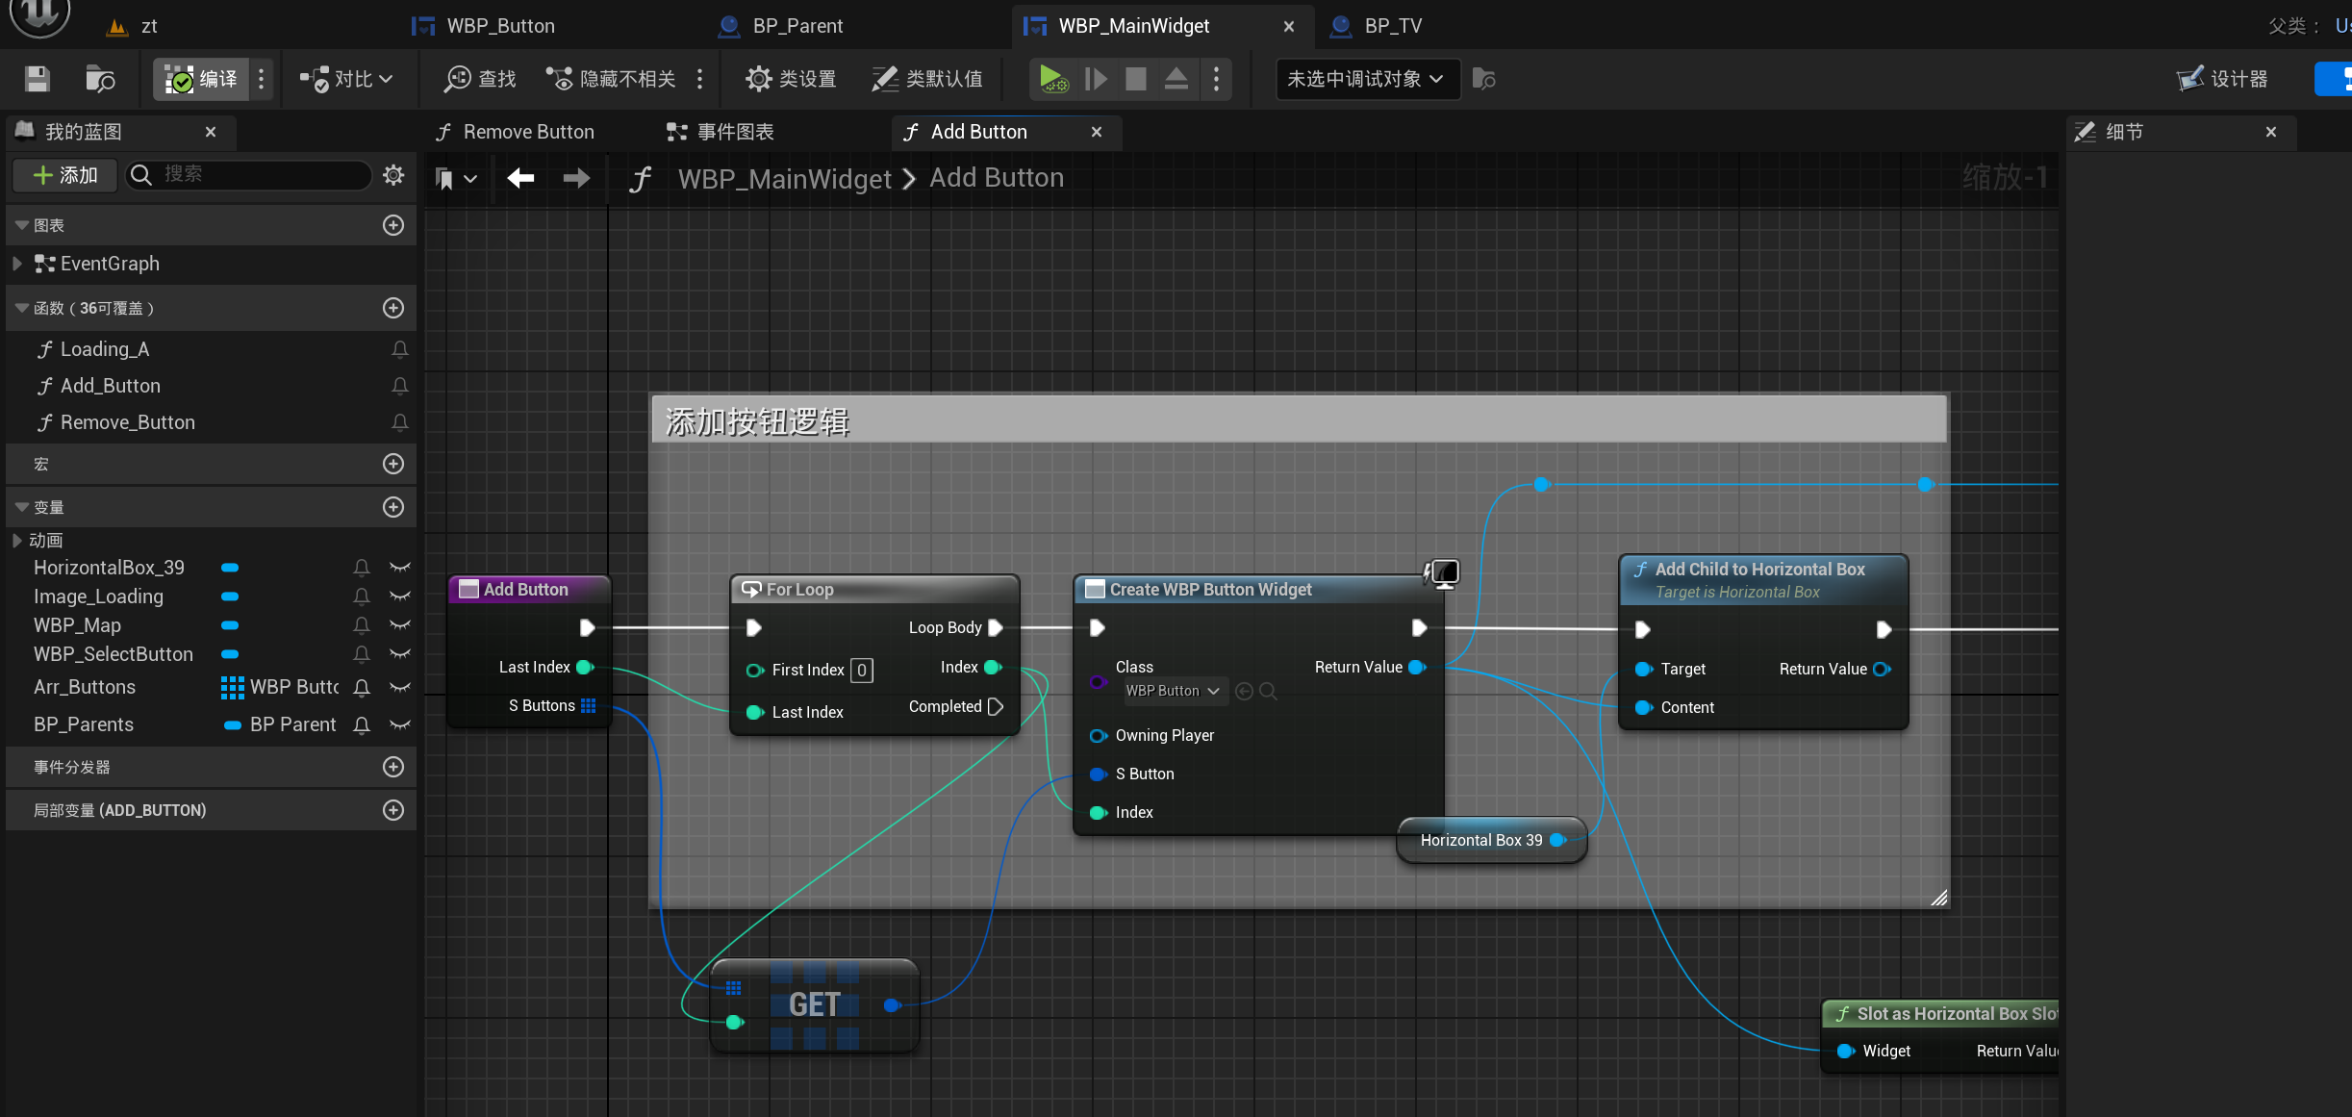This screenshot has height=1117, width=2352.
Task: Toggle visibility eye for HorizontalBox_39
Action: click(400, 568)
